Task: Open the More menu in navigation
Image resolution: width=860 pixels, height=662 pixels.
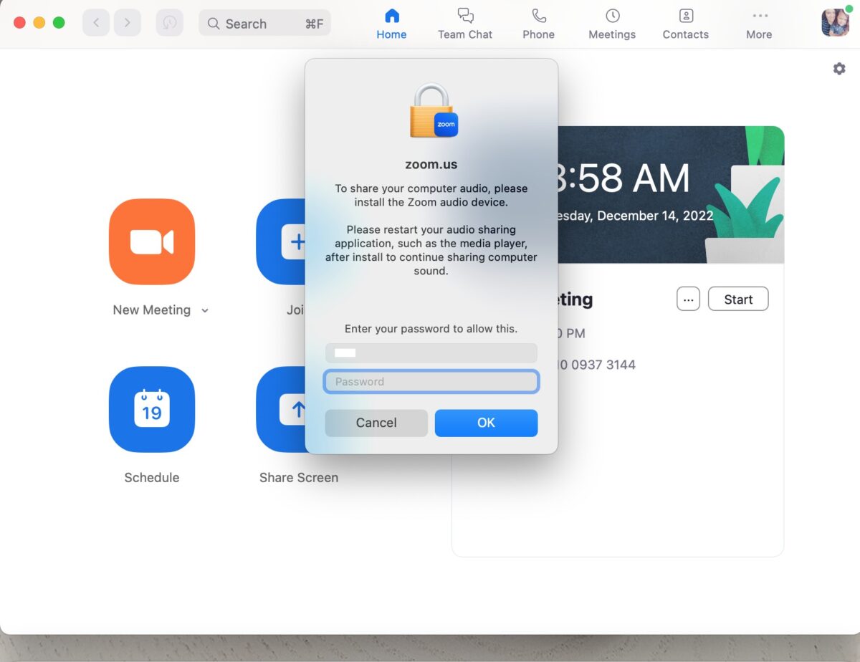Action: [759, 24]
